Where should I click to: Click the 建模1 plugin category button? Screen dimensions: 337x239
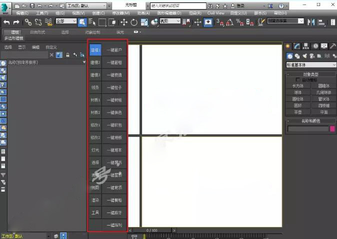pos(95,50)
